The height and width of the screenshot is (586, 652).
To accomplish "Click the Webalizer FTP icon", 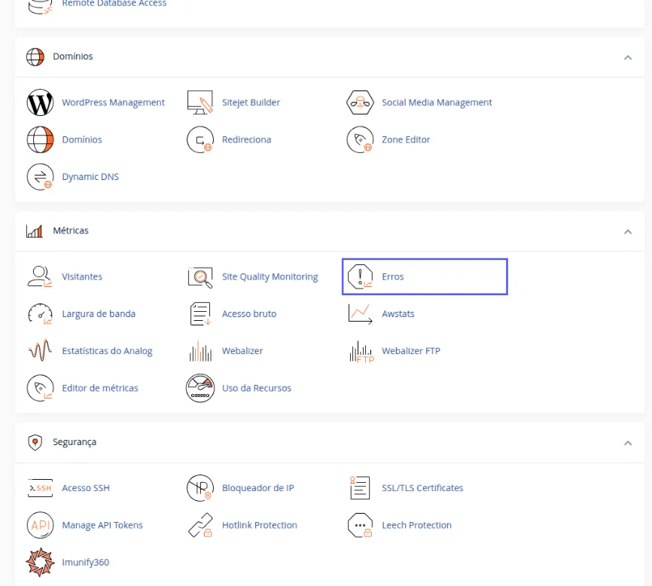I will [x=361, y=352].
